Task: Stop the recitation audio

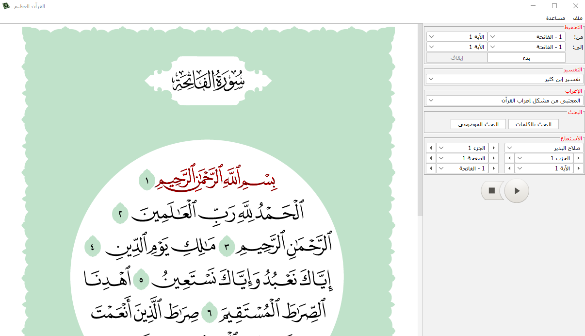Action: coord(492,191)
